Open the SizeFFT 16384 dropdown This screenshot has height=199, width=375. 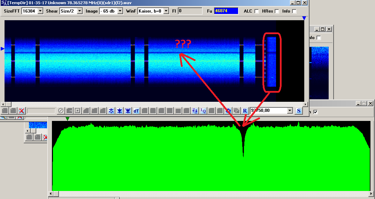[x=40, y=11]
